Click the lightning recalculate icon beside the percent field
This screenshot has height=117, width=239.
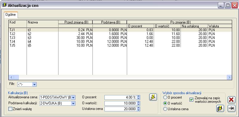(x=153, y=97)
